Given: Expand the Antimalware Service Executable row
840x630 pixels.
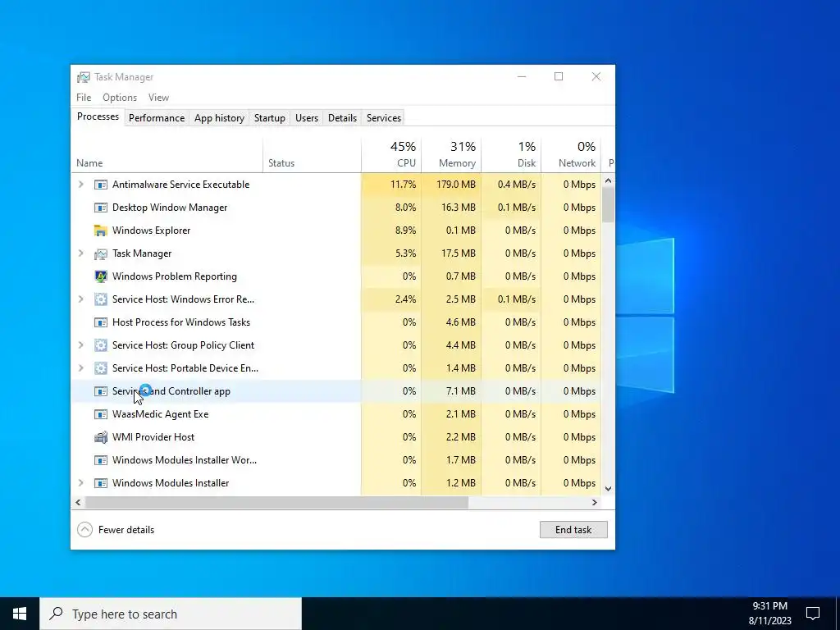Looking at the screenshot, I should (81, 185).
